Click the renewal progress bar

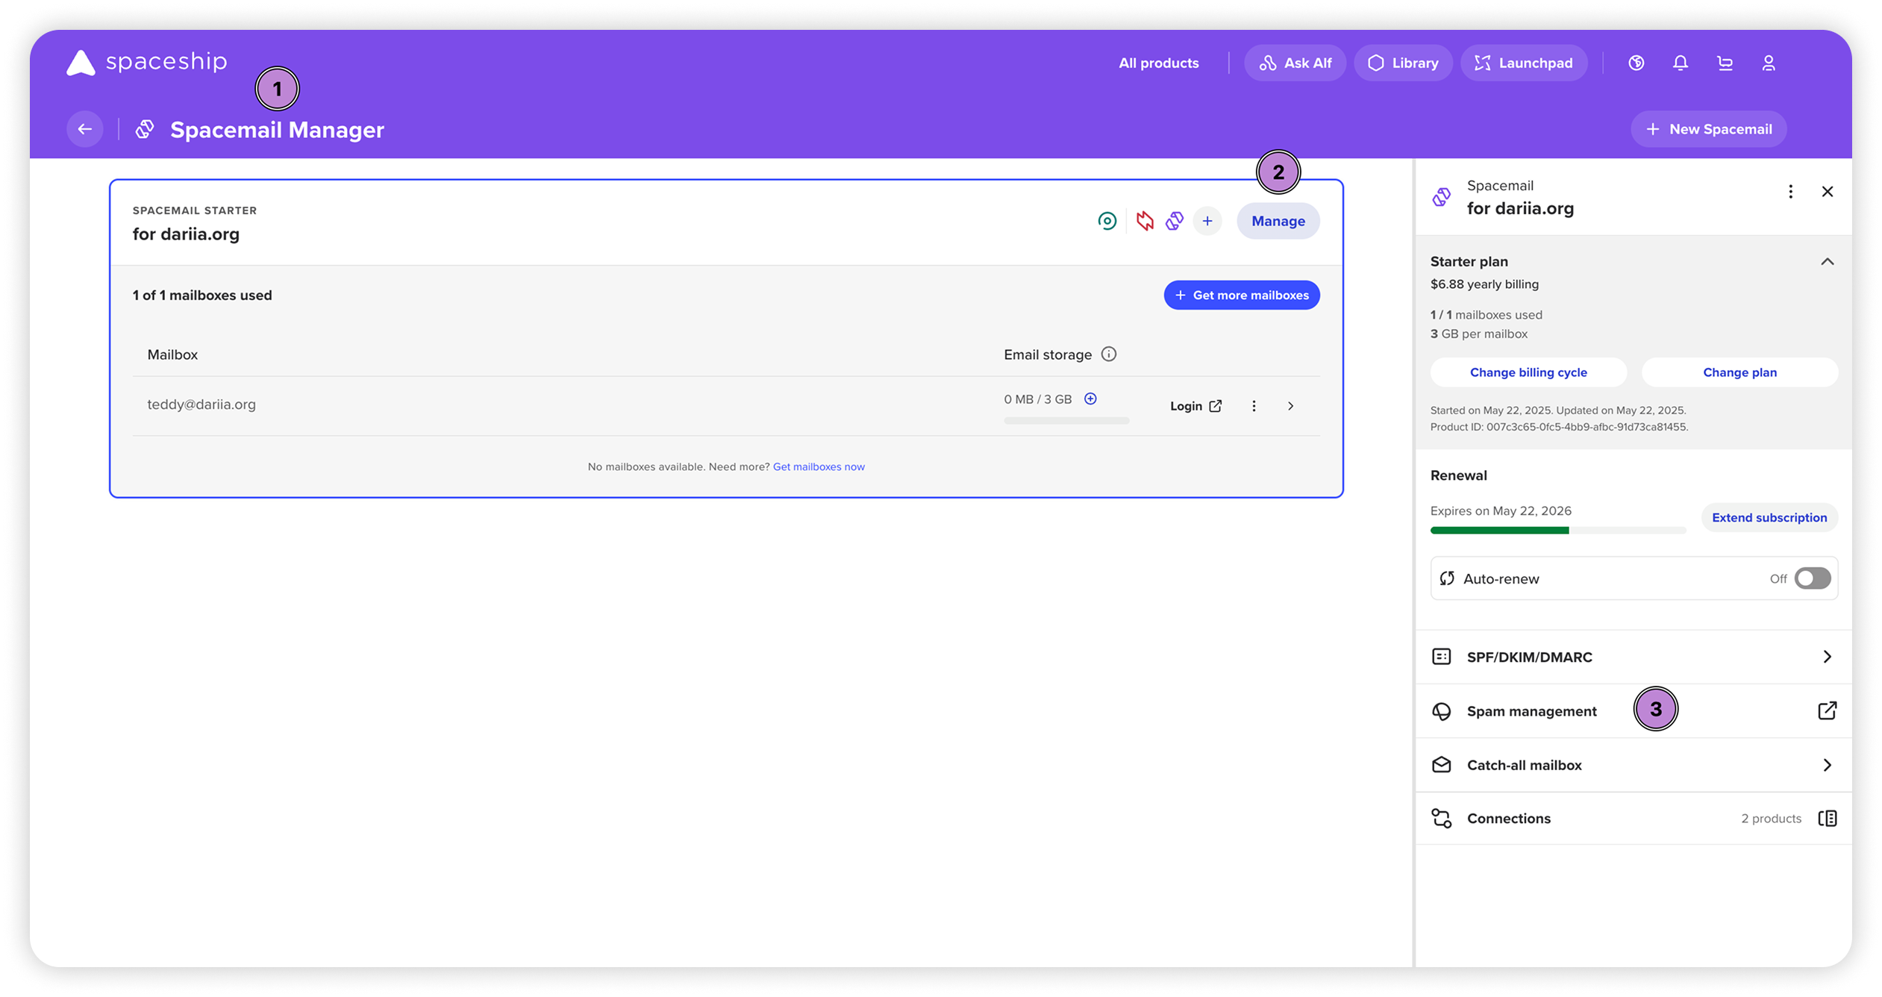(1558, 530)
